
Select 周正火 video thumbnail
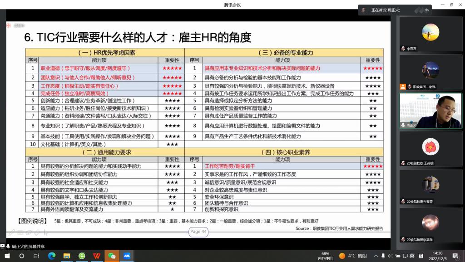tap(430, 111)
